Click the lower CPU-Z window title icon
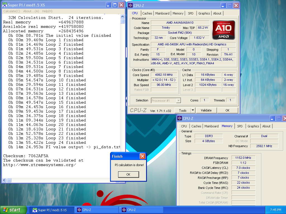This screenshot has width=286, height=214. point(180,118)
